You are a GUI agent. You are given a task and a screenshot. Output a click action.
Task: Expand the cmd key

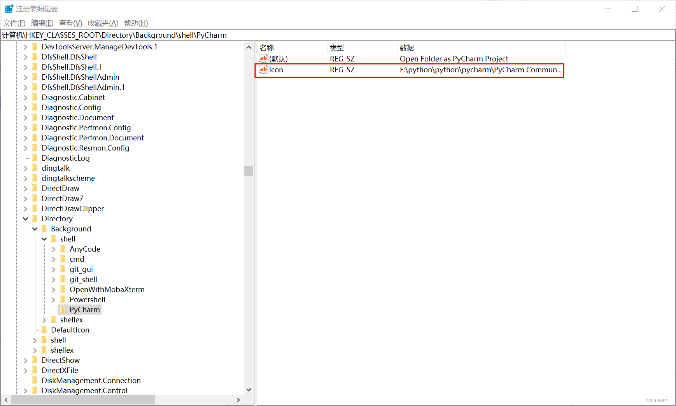[54, 259]
